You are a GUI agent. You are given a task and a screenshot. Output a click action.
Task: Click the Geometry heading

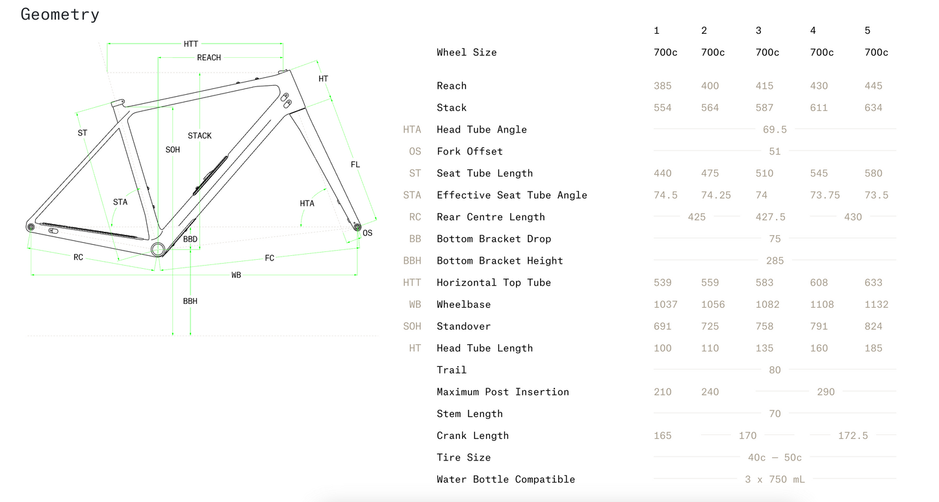tap(60, 14)
